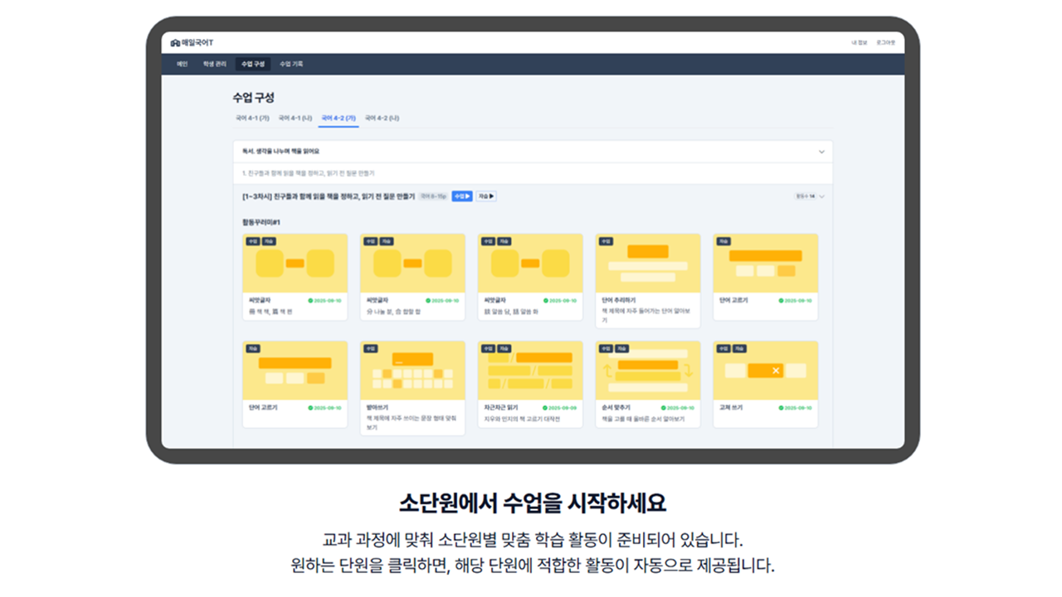
Task: Click the 로그아웃 link
Action: pyautogui.click(x=885, y=42)
